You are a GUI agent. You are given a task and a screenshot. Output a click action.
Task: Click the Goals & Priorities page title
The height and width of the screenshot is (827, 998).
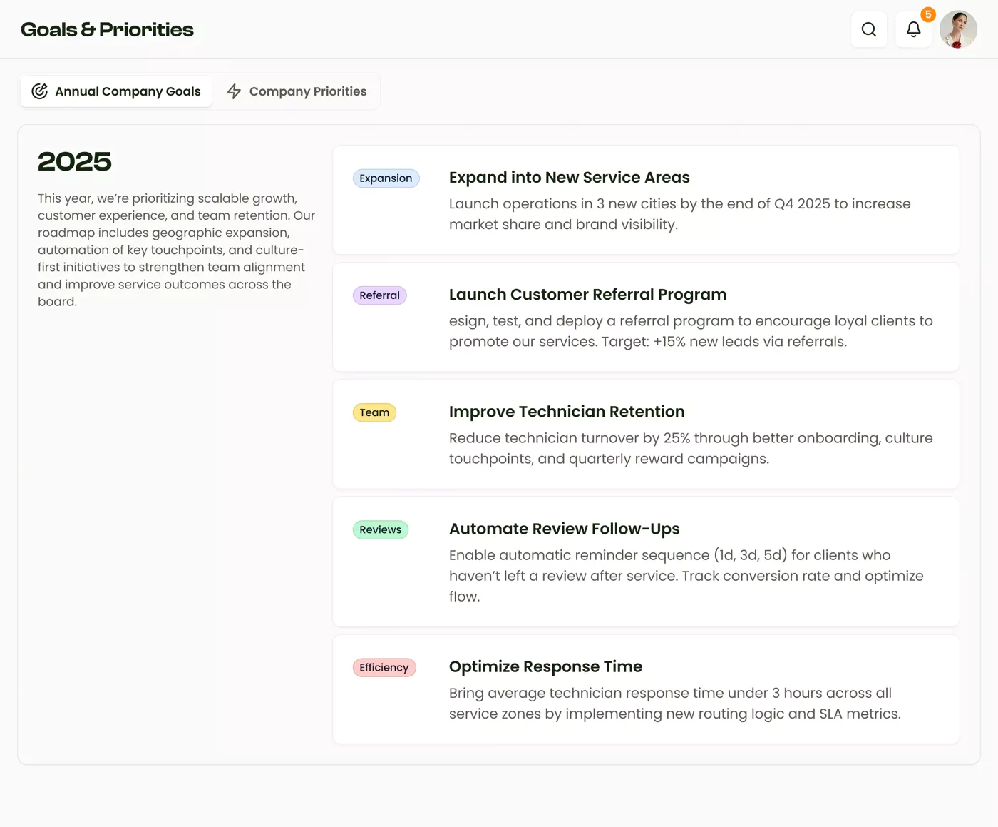pyautogui.click(x=107, y=29)
